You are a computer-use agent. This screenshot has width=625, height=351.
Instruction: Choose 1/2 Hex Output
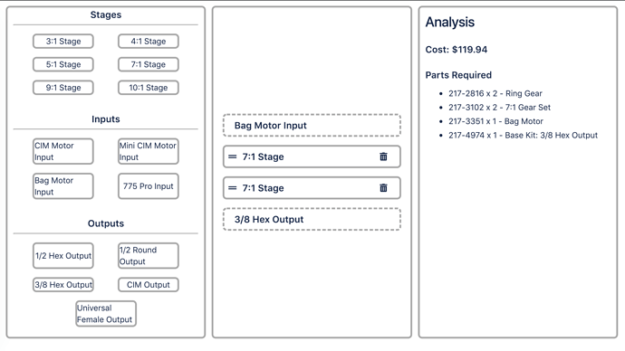[63, 255]
